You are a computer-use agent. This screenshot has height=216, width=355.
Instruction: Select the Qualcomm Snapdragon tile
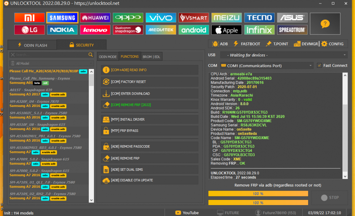[128, 30]
